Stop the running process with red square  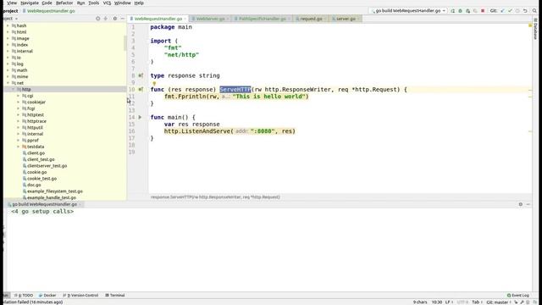(x=483, y=11)
